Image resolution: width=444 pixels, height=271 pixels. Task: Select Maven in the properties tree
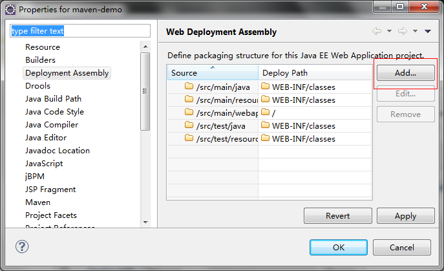click(37, 202)
